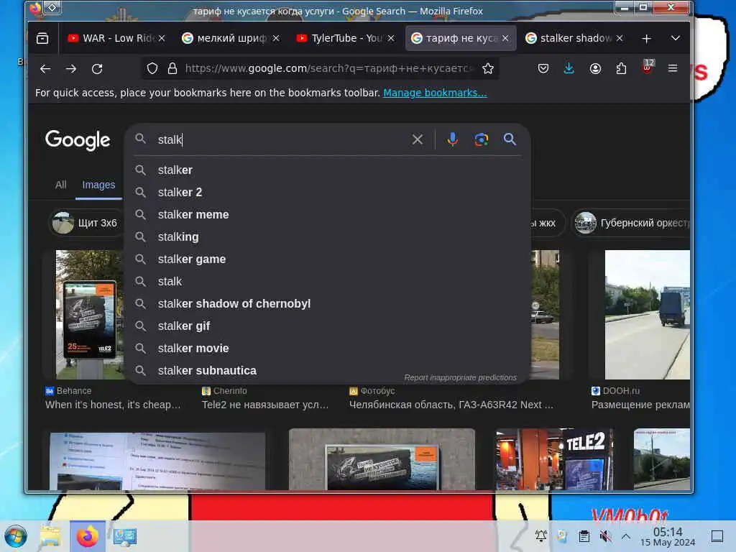The height and width of the screenshot is (552, 736).
Task: Select the All results tab
Action: [60, 185]
